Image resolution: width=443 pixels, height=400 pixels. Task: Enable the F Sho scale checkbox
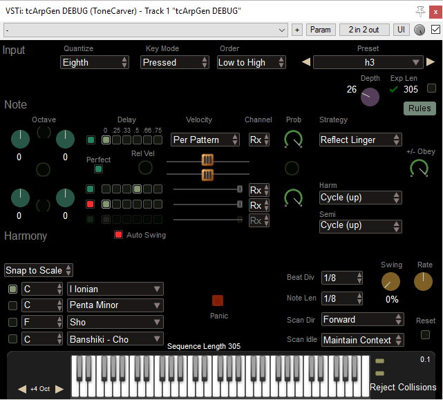pyautogui.click(x=12, y=322)
